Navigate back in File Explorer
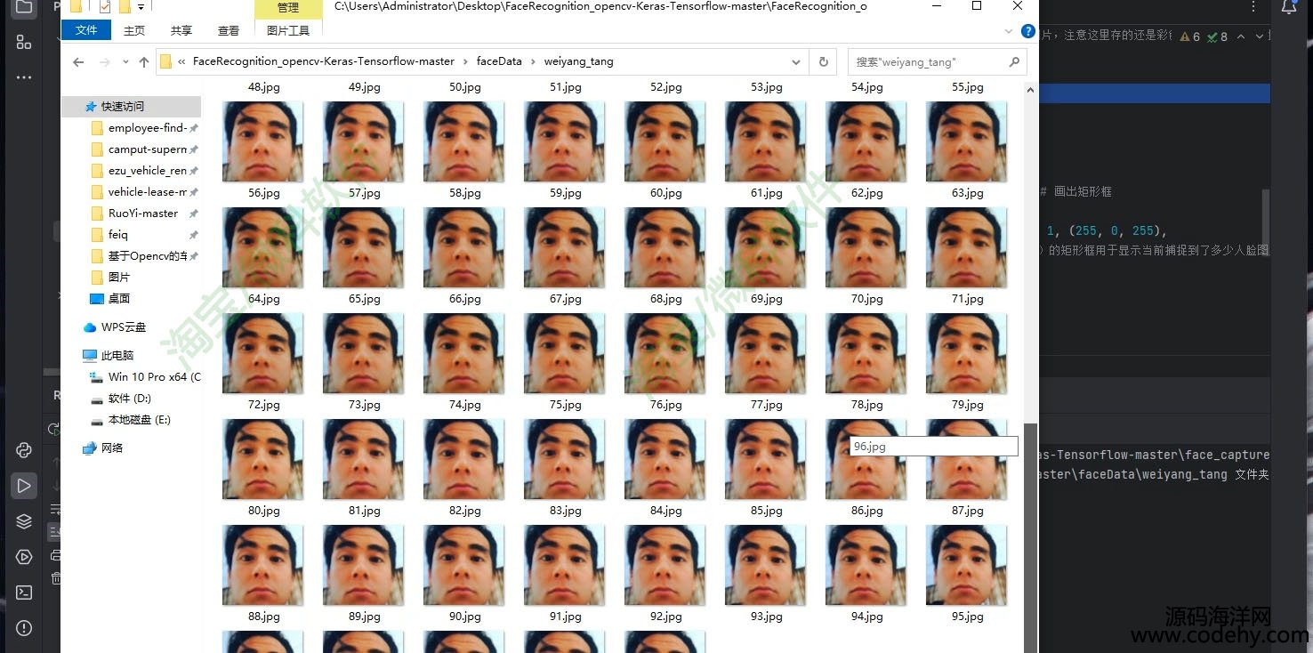 (78, 62)
